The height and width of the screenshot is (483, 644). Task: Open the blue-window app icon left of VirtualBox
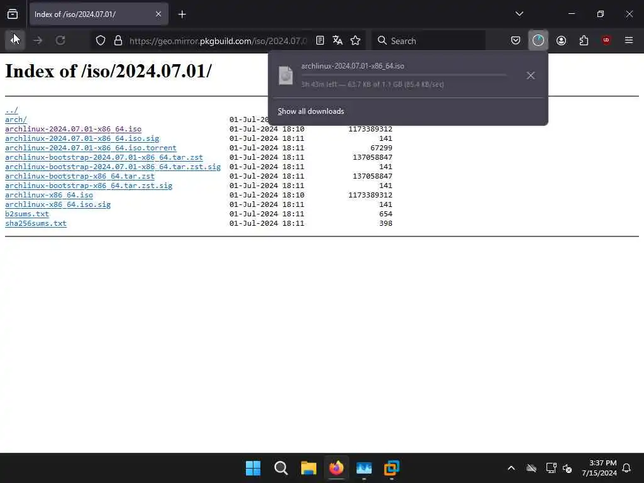pos(364,468)
